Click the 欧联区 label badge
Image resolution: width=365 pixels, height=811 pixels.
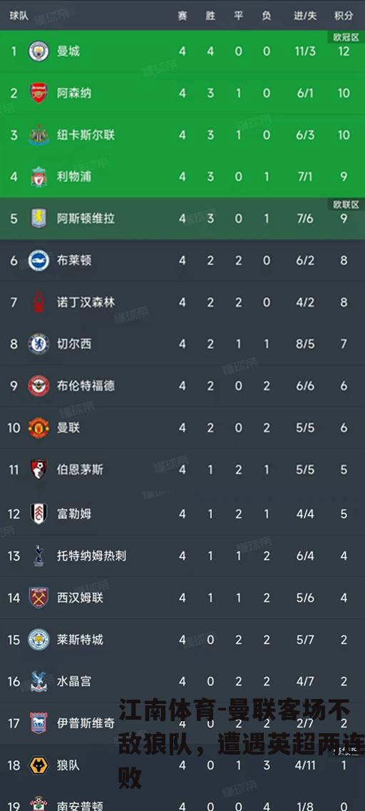click(x=346, y=205)
